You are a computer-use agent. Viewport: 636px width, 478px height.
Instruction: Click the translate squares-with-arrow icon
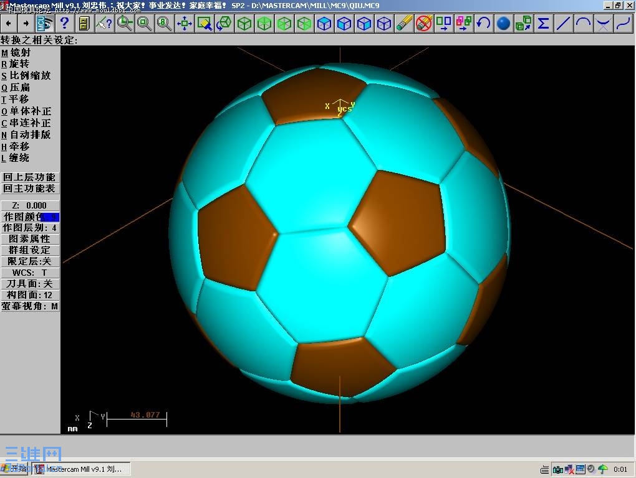click(x=444, y=24)
